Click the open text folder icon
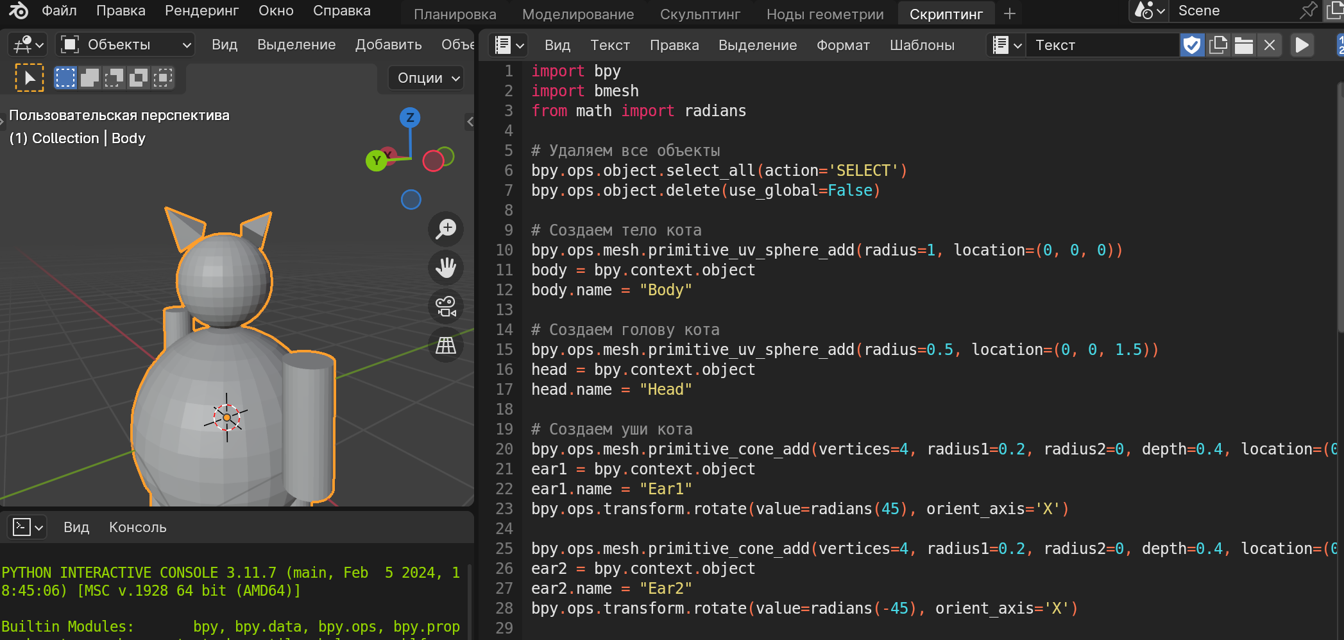Image resolution: width=1344 pixels, height=640 pixels. pos(1244,45)
